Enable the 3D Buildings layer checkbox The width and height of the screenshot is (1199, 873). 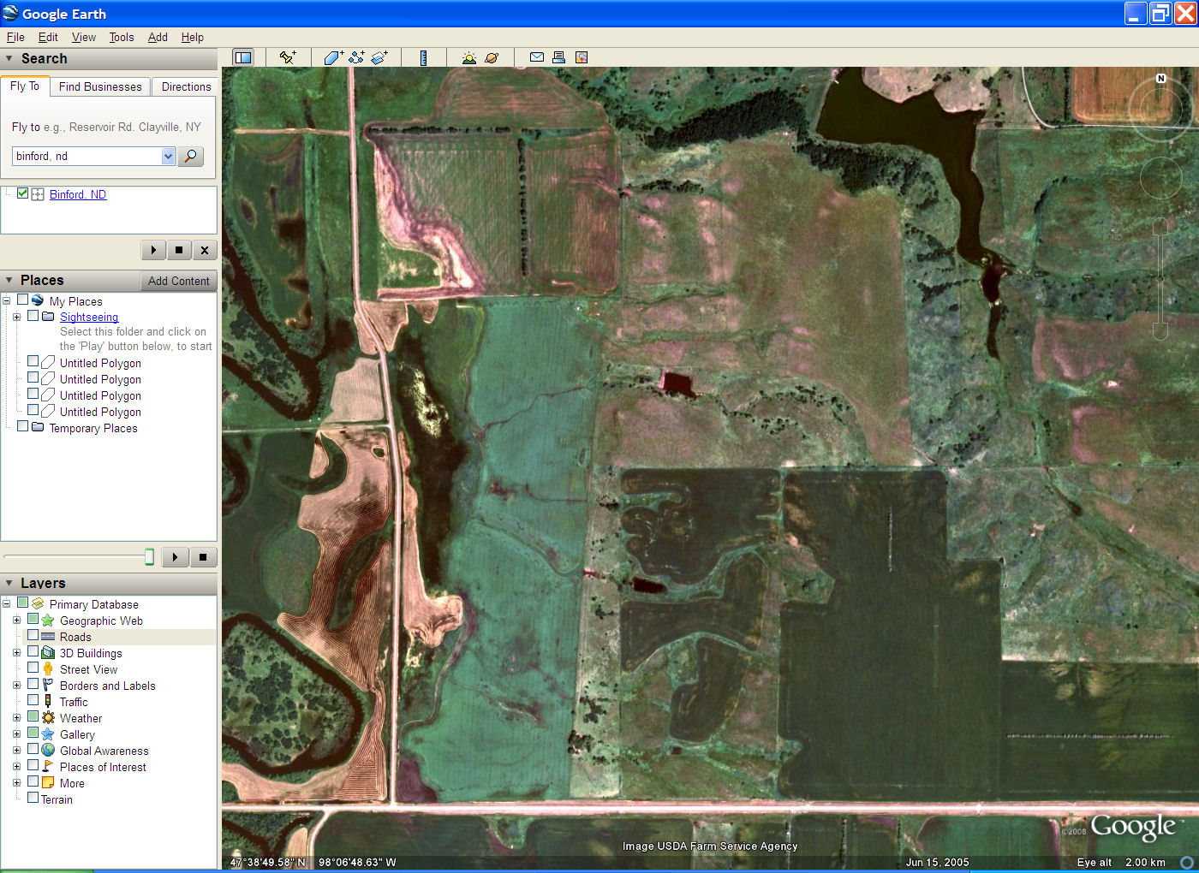point(33,652)
